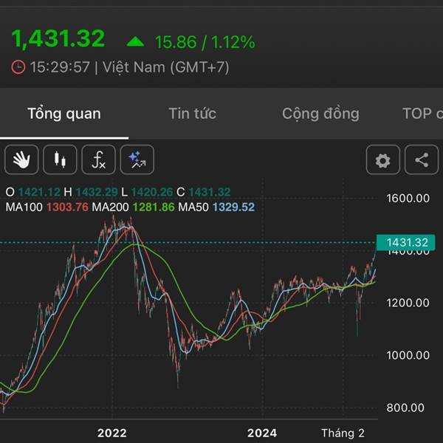Image resolution: width=443 pixels, height=443 pixels.
Task: Click the red clock icon beside the time
Action: coord(18,67)
